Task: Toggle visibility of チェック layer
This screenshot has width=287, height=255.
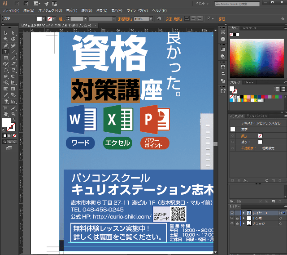Action: [232, 223]
